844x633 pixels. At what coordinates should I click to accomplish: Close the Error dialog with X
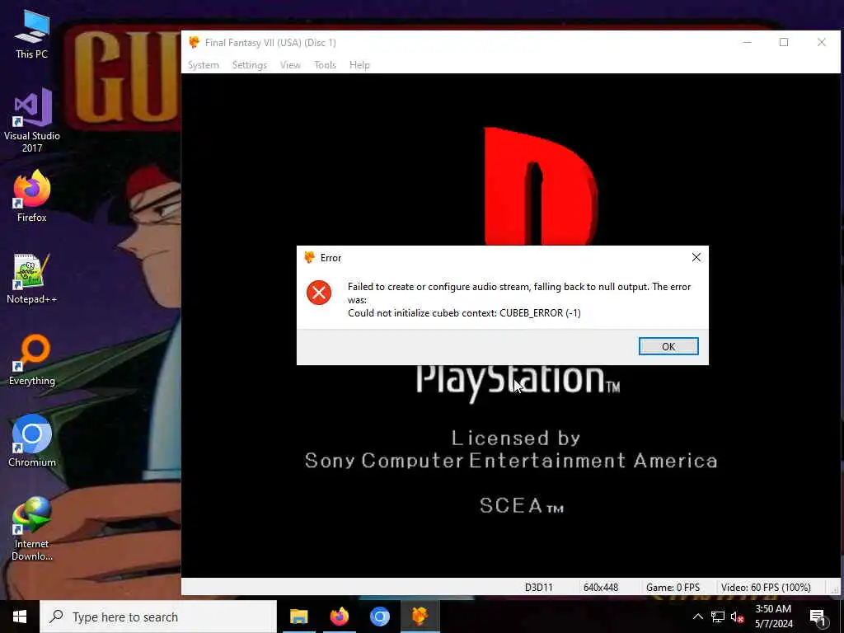point(696,257)
